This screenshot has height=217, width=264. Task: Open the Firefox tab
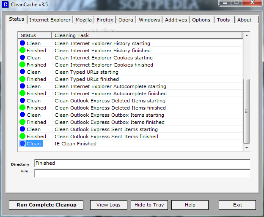click(x=105, y=20)
